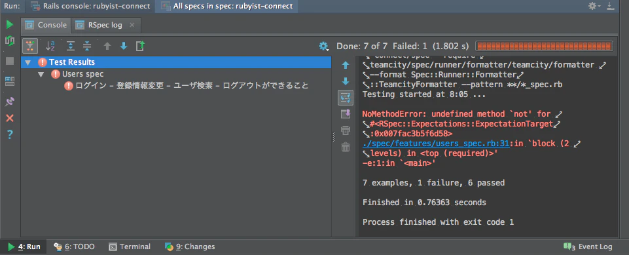The image size is (629, 255).
Task: Open the Run tool window settings gear at the top right
Action: 594,6
